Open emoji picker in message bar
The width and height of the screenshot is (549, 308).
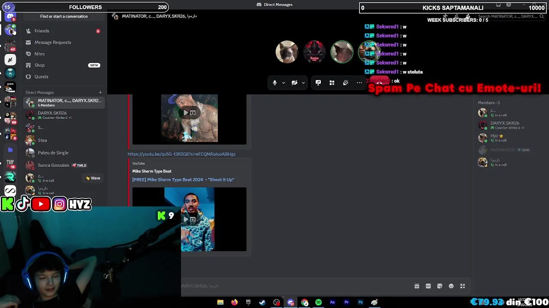coord(451,286)
